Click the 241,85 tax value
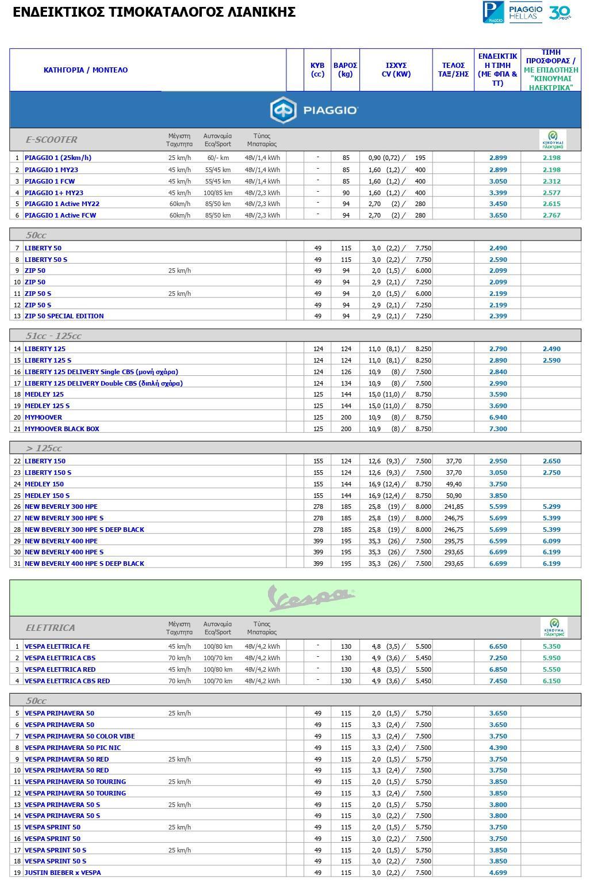 point(454,507)
